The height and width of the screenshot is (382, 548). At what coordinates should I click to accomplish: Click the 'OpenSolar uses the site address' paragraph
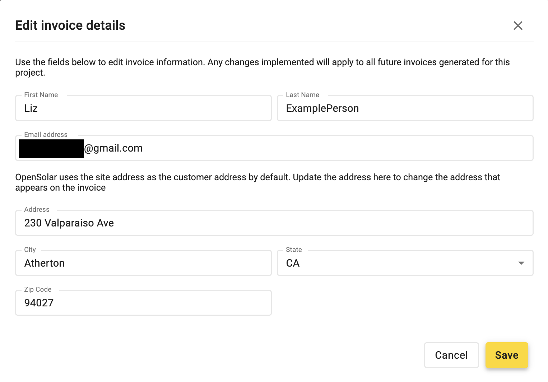tap(257, 182)
